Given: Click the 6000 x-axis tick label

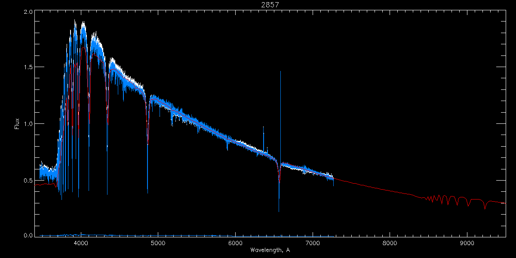Looking at the screenshot, I should click(x=235, y=243).
